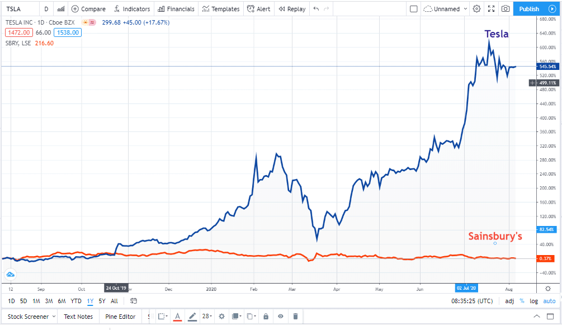Select the 5Y time range
The height and width of the screenshot is (330, 562).
(102, 301)
